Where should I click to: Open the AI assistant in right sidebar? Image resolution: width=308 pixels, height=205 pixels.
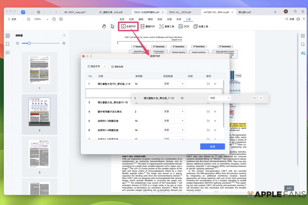pyautogui.click(x=303, y=53)
